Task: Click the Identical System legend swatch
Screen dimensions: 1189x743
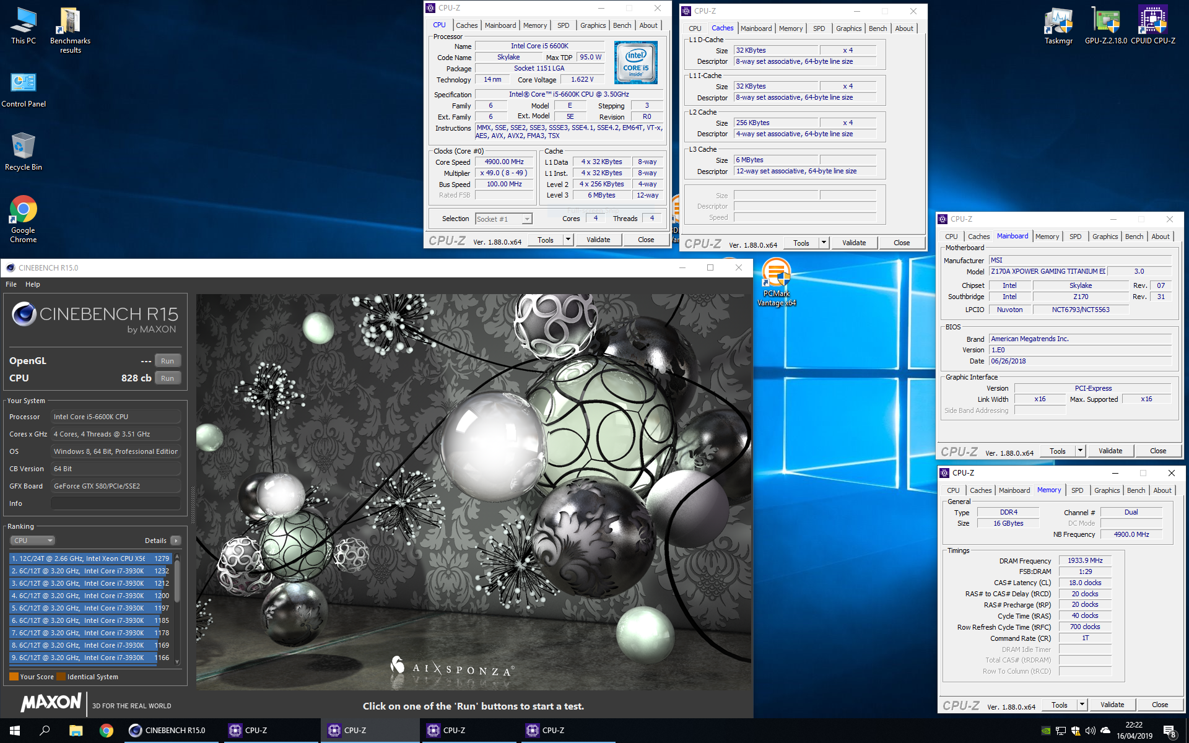Action: click(61, 677)
